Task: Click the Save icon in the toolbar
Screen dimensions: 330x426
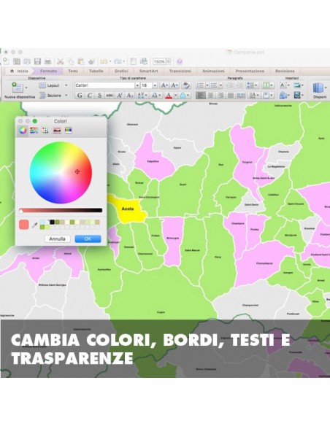Action: point(37,62)
